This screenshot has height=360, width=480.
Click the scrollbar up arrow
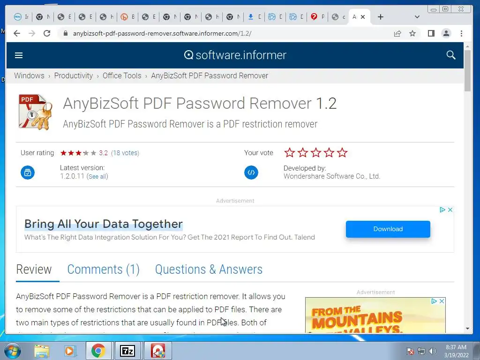(467, 46)
